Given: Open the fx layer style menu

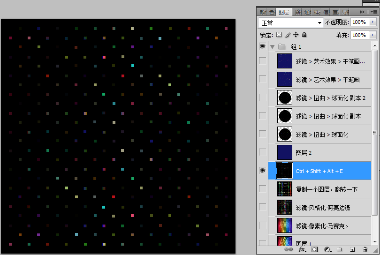Looking at the screenshot, I should [x=302, y=250].
